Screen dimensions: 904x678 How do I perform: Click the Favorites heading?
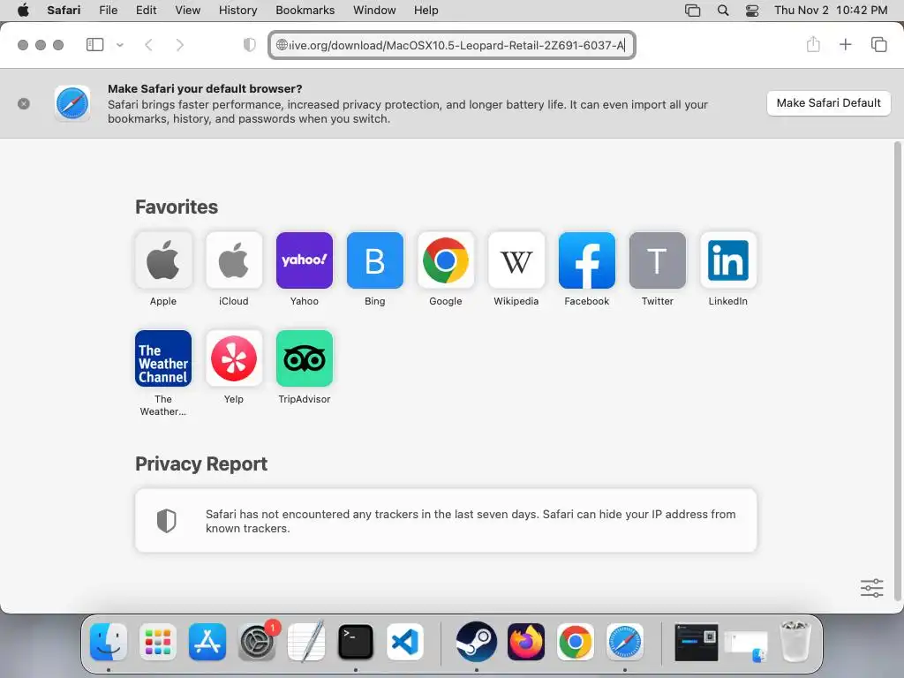pos(177,207)
